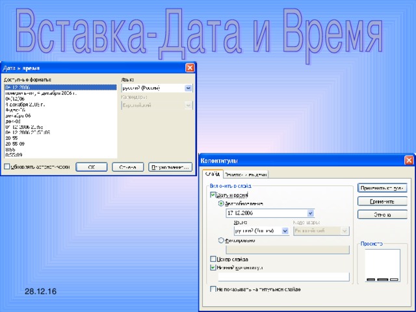Click Отмена in Колонтитулы dialog
Screen dimensions: 416x312
tap(382, 214)
